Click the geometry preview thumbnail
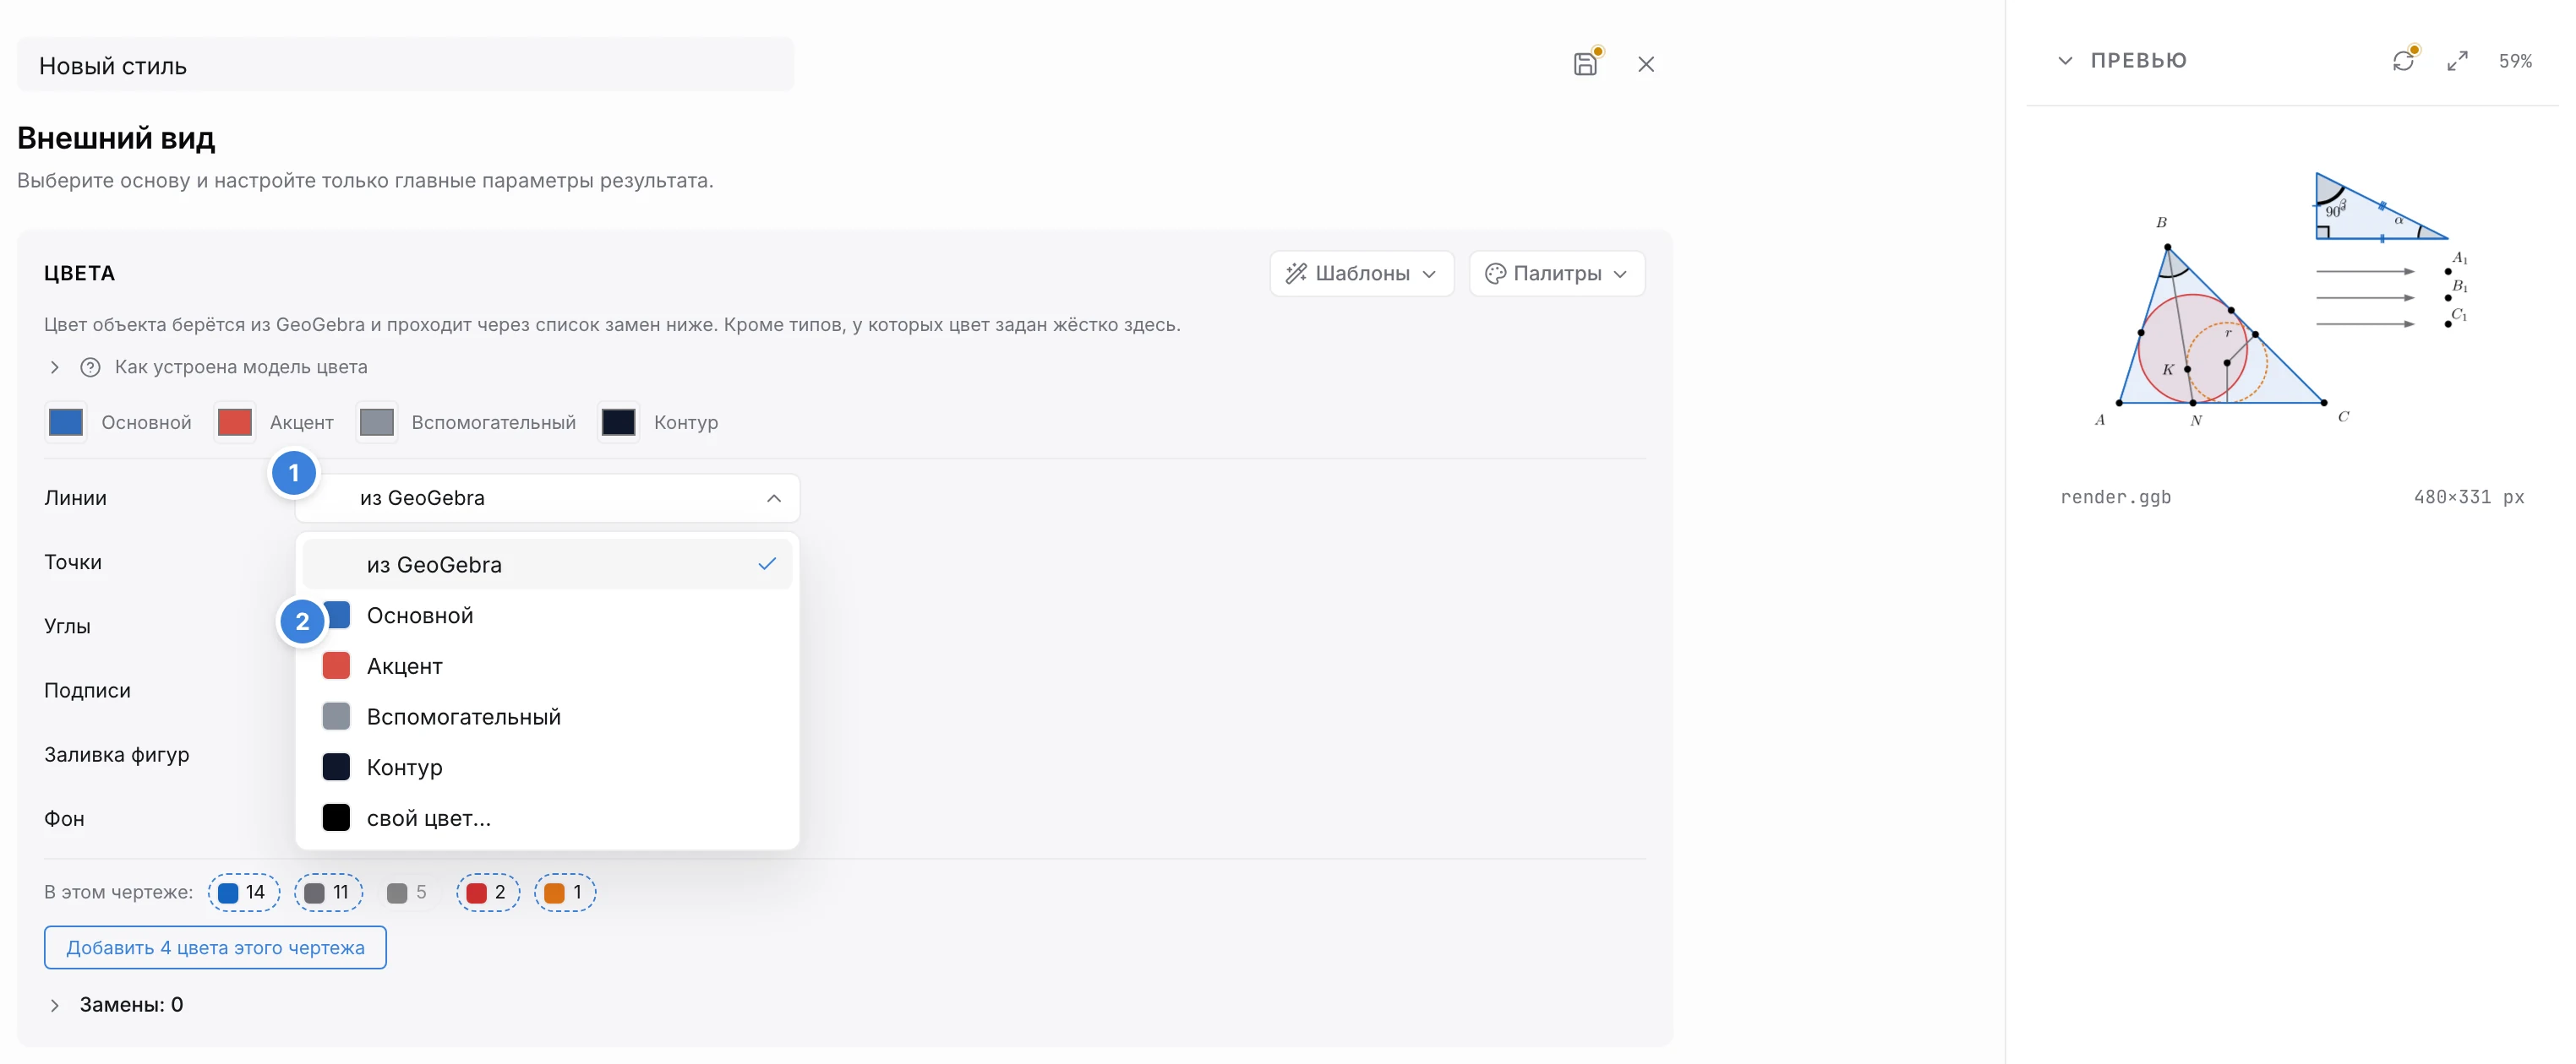Viewport: 2576px width, 1064px height. (x=2283, y=300)
